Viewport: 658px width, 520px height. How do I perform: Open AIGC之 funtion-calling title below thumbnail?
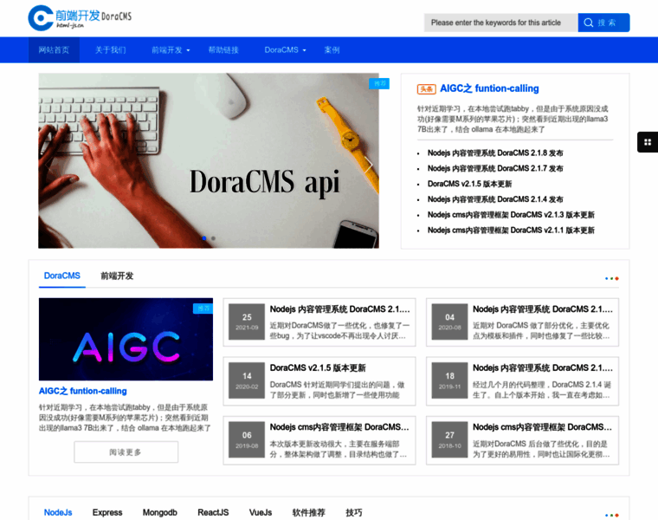point(82,391)
